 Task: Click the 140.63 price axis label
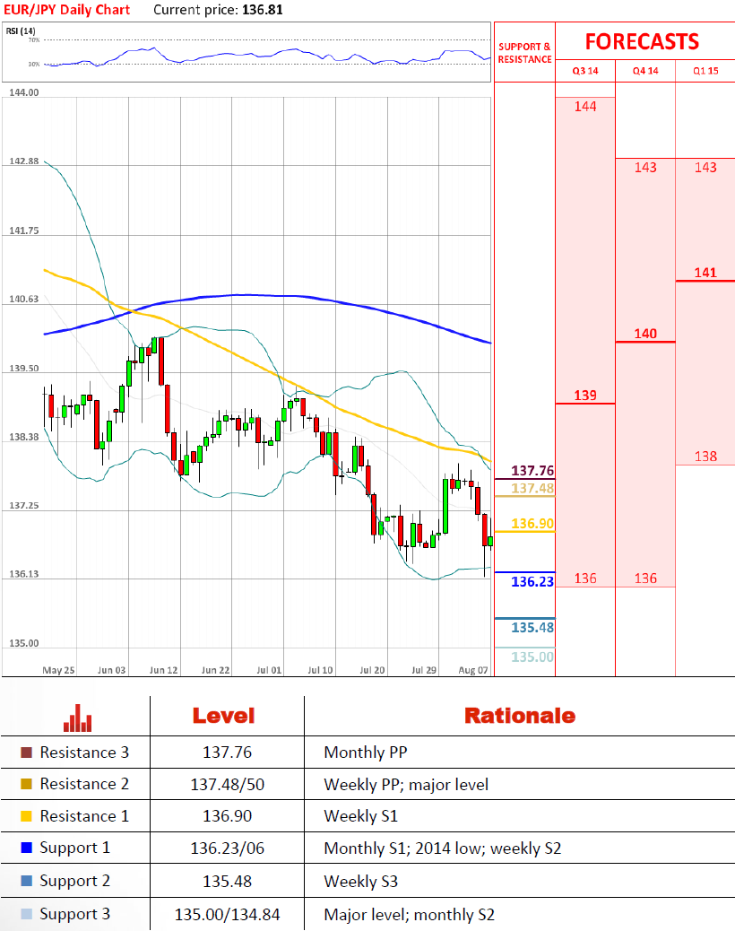tap(23, 299)
